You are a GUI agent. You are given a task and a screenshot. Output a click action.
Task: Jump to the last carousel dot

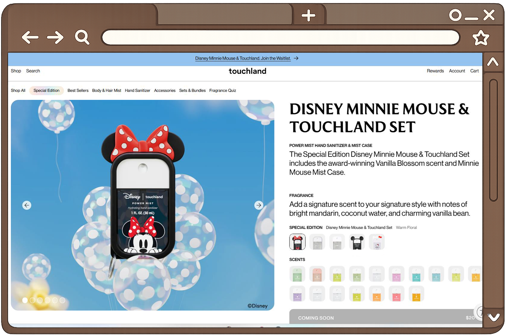(62, 300)
